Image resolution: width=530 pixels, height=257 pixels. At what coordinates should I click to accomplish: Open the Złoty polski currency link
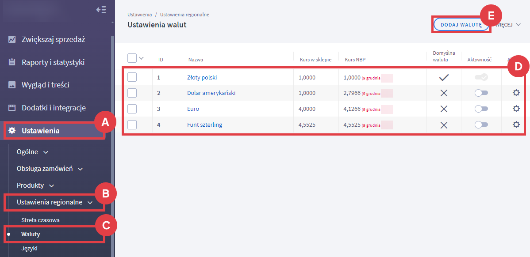(x=202, y=77)
